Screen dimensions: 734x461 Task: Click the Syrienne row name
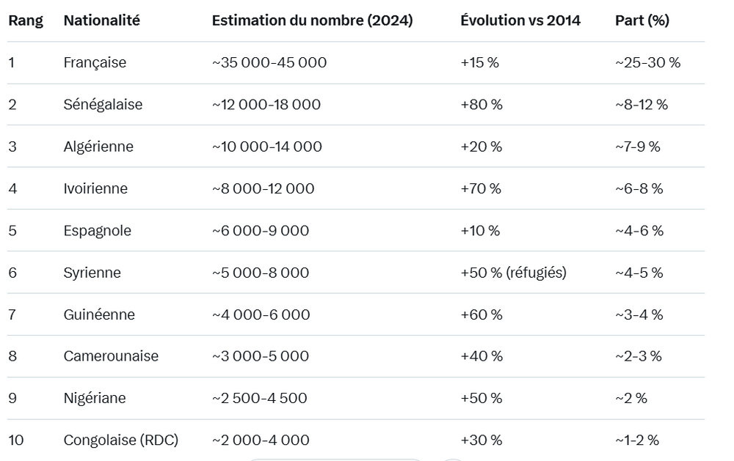pyautogui.click(x=92, y=273)
